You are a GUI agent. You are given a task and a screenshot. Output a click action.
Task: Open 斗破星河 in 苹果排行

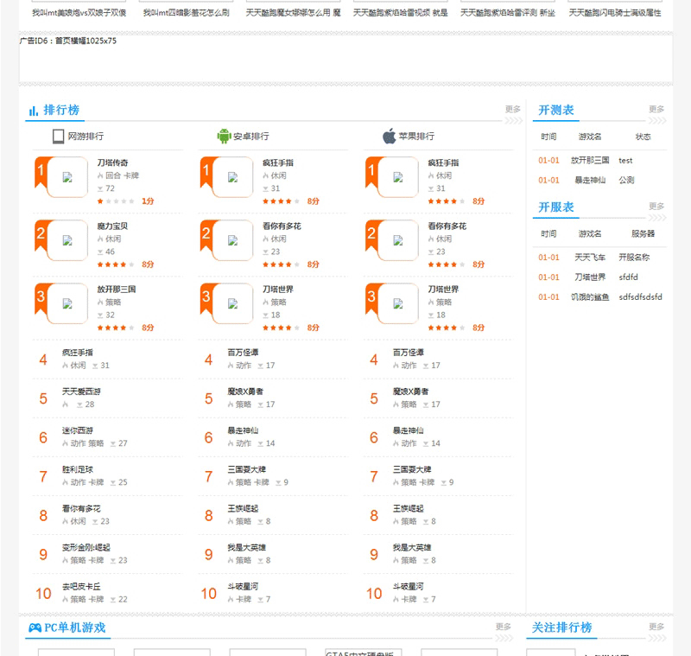click(409, 587)
